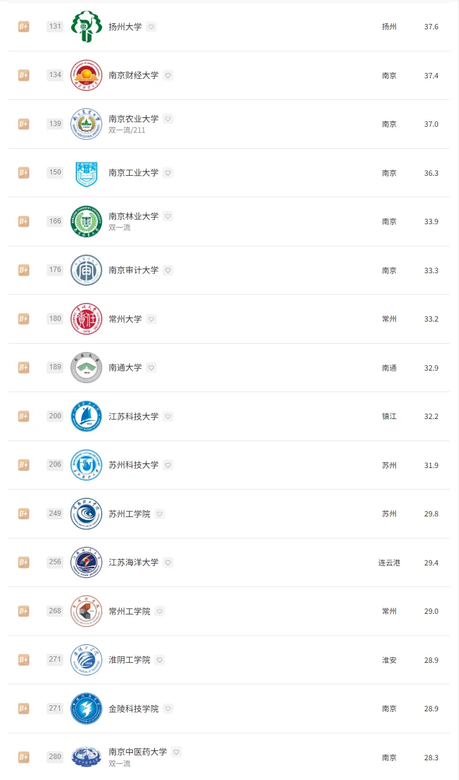This screenshot has width=459, height=780.
Task: Click the B+ badge for 南京林业大学
Action: [x=23, y=222]
